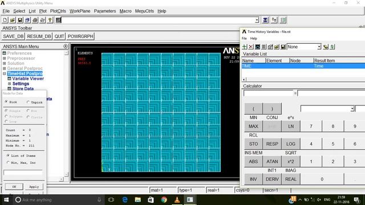Expand the Preprocessor tree node

point(4,58)
